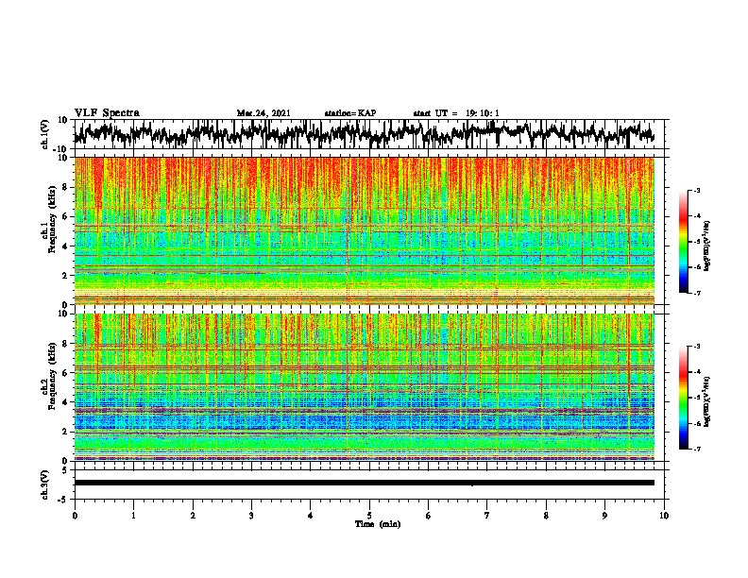
Task: Click the ch.1 color scale bar
Action: [683, 241]
